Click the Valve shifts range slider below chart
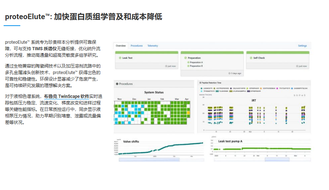This screenshot has width=329, height=190. (149, 160)
